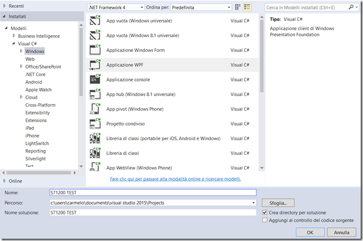The height and width of the screenshot is (241, 363).
Task: Select the Reporting category
Action: [36, 151]
